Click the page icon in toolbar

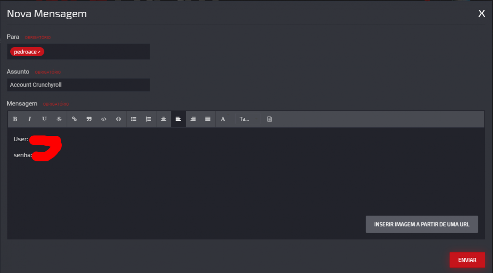tap(270, 119)
